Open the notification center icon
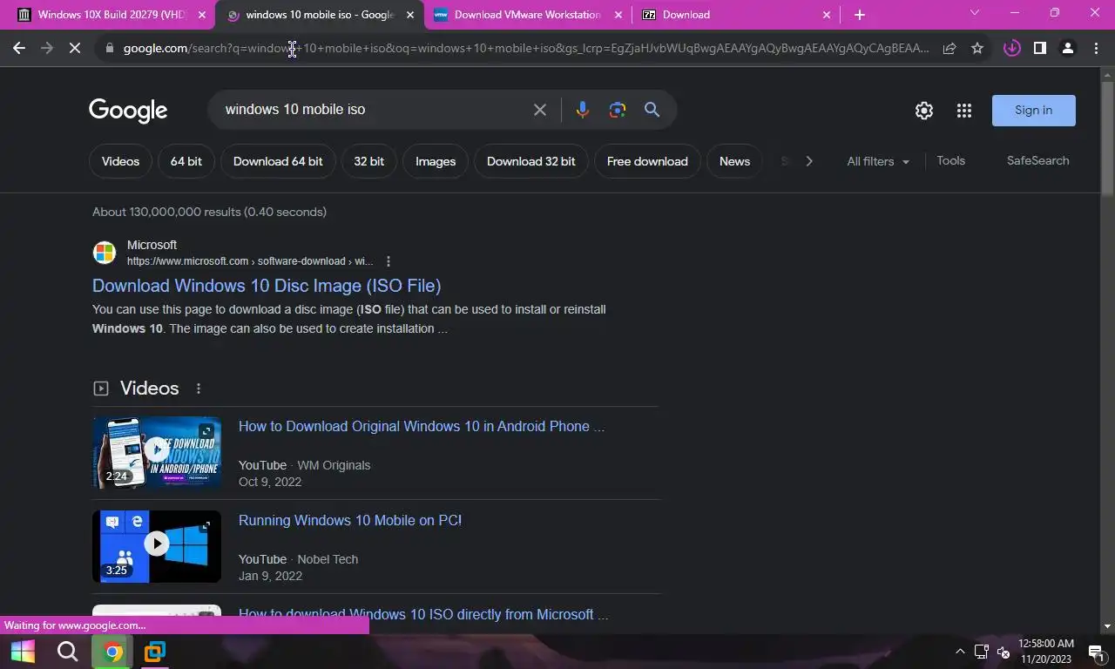 [x=1096, y=652]
